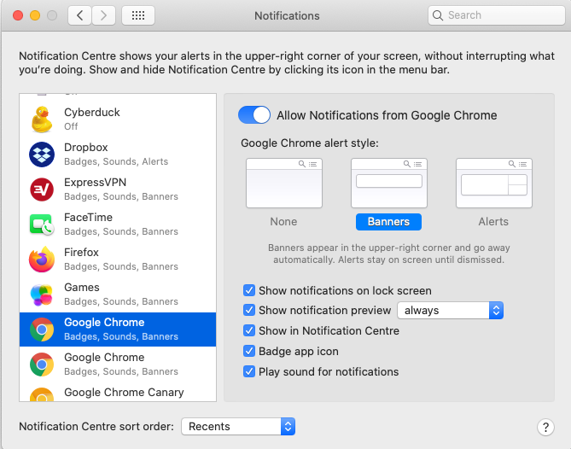The width and height of the screenshot is (571, 449).
Task: Click the FaceTime app icon
Action: point(42,224)
